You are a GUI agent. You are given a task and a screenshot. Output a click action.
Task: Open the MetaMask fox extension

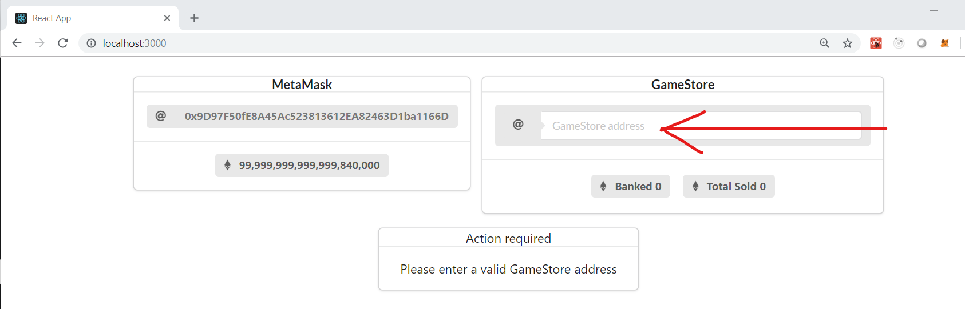coord(944,43)
